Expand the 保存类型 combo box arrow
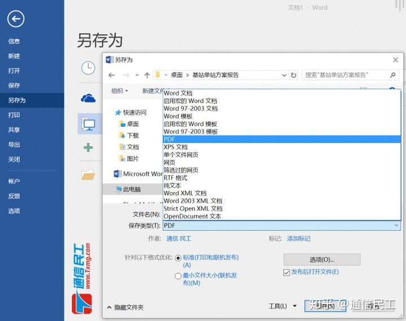The image size is (406, 321). tap(396, 226)
